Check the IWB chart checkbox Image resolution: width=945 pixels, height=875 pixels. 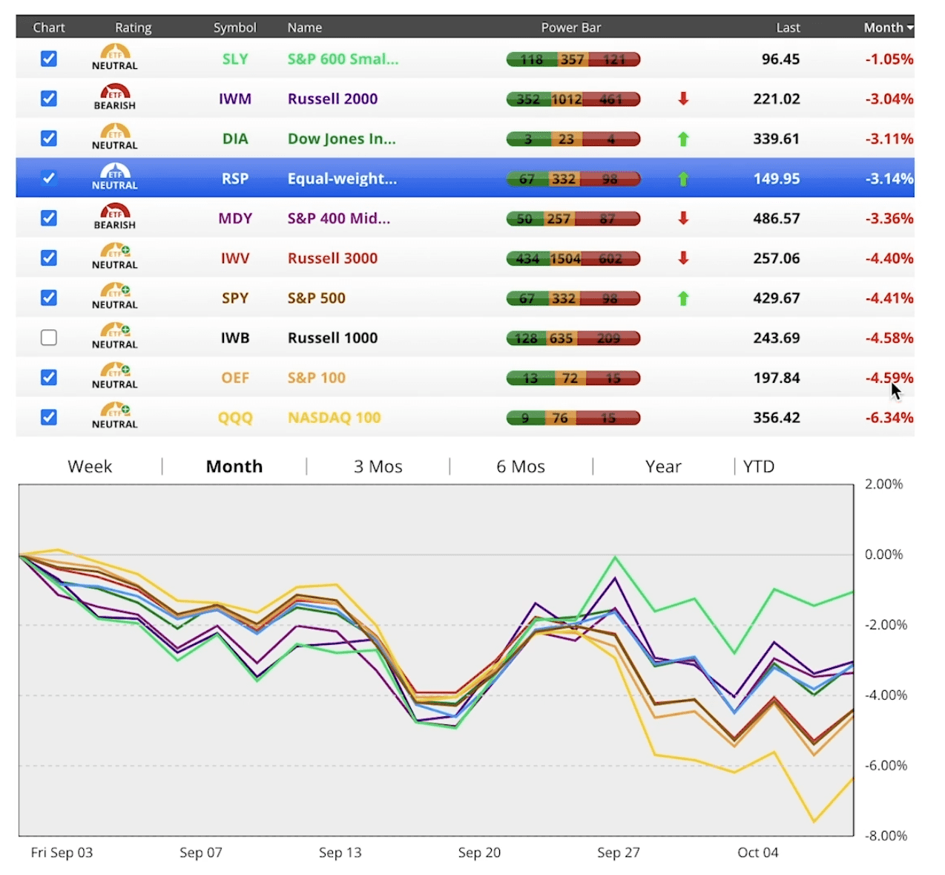click(49, 338)
